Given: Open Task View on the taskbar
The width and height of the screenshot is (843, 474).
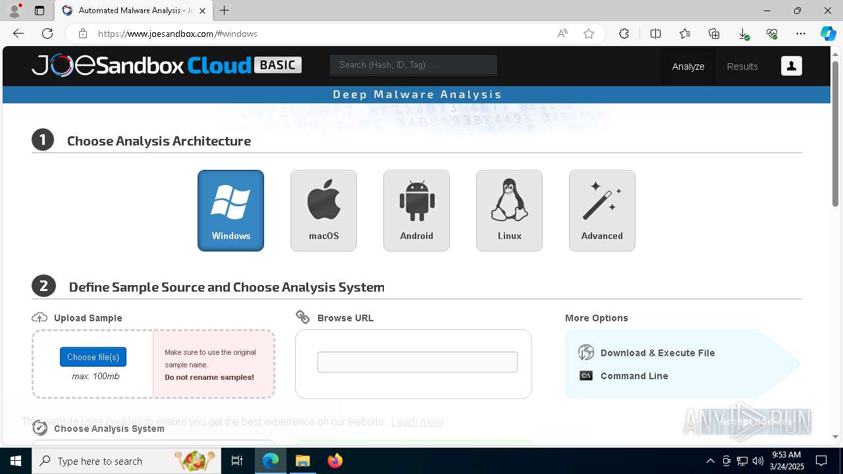Looking at the screenshot, I should [x=237, y=461].
